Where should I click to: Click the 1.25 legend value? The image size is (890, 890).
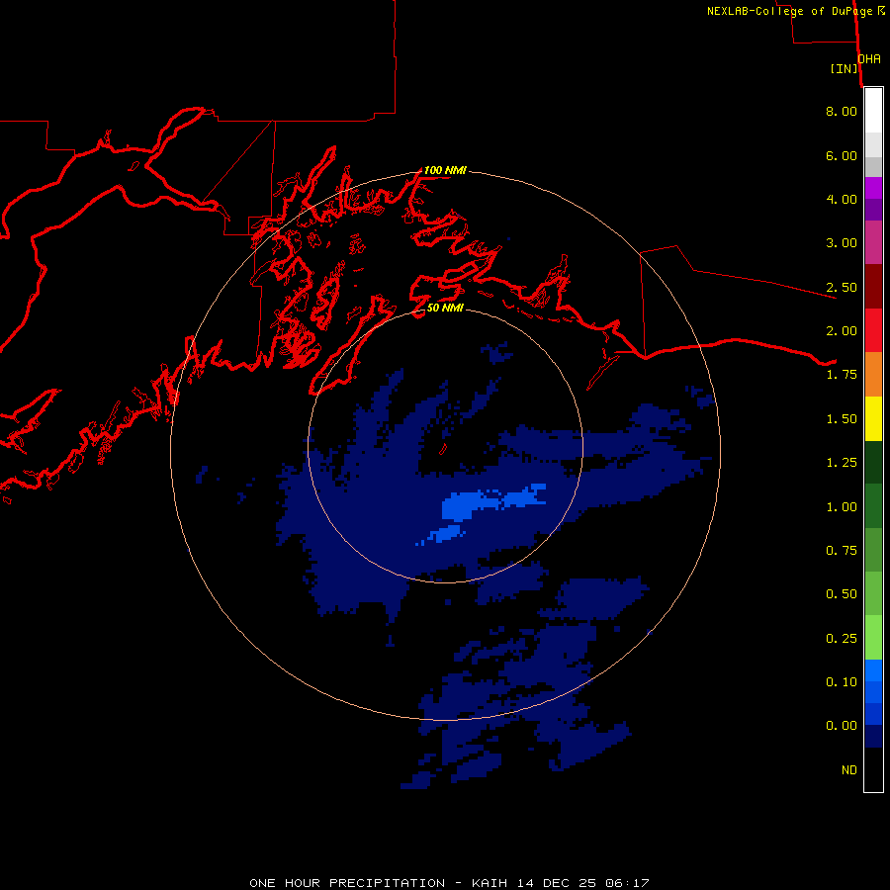(x=842, y=463)
